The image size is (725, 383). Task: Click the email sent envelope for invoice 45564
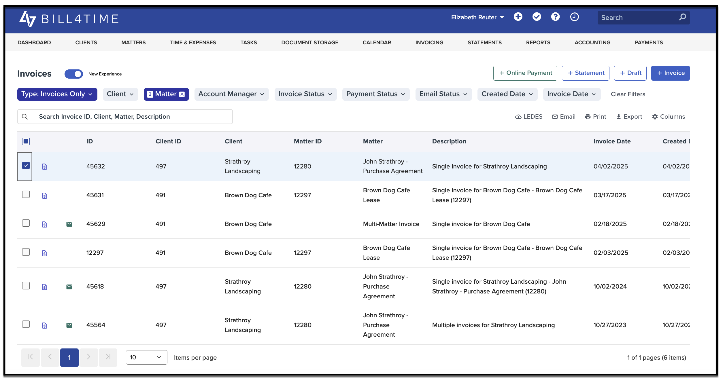(x=69, y=325)
